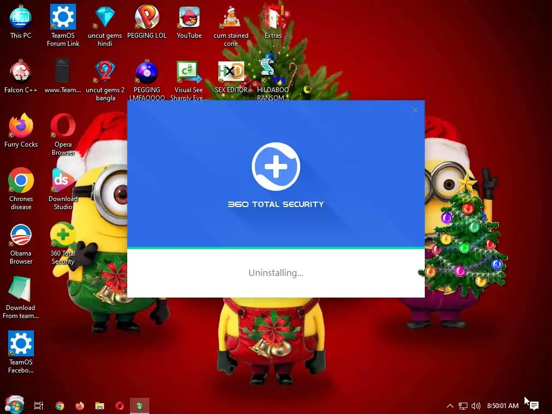
Task: Open the Action Center notifications
Action: point(534,406)
